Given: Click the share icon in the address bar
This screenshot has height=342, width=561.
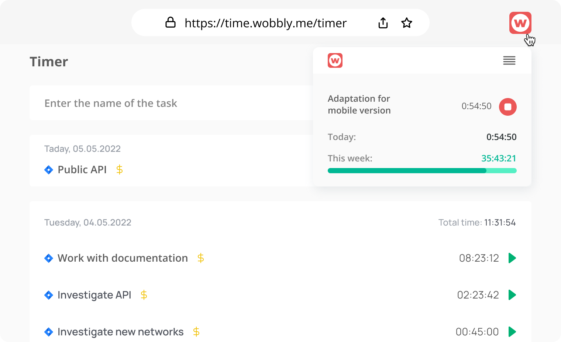Looking at the screenshot, I should click(x=383, y=22).
